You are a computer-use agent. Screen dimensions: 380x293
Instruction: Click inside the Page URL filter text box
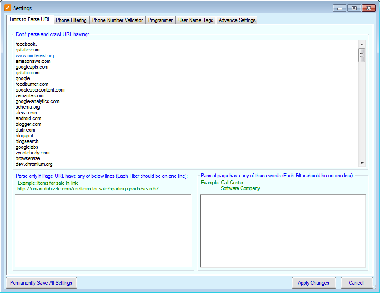coord(103,231)
